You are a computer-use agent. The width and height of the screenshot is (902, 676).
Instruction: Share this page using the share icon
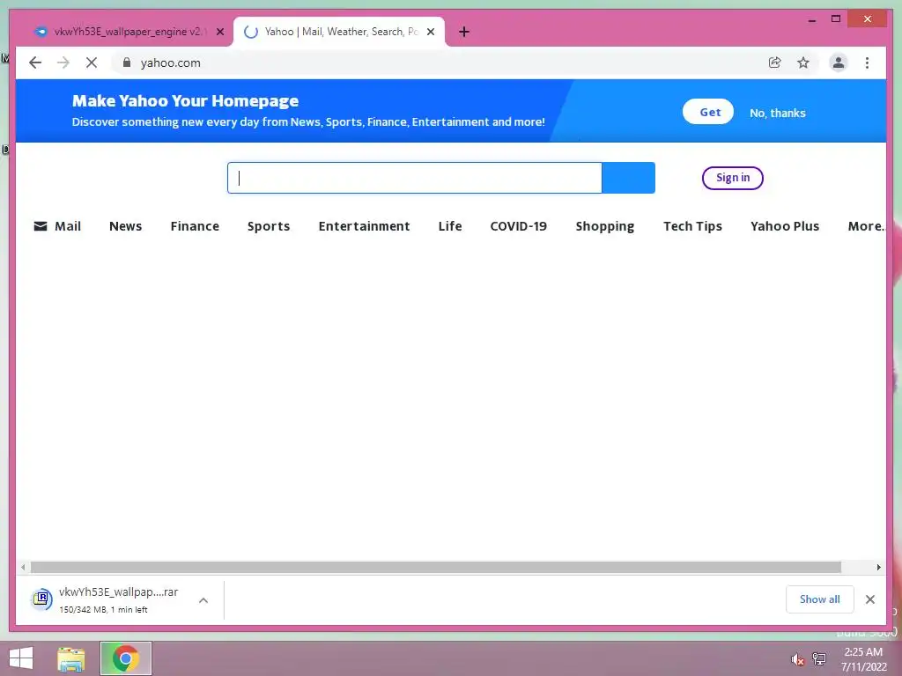[775, 62]
